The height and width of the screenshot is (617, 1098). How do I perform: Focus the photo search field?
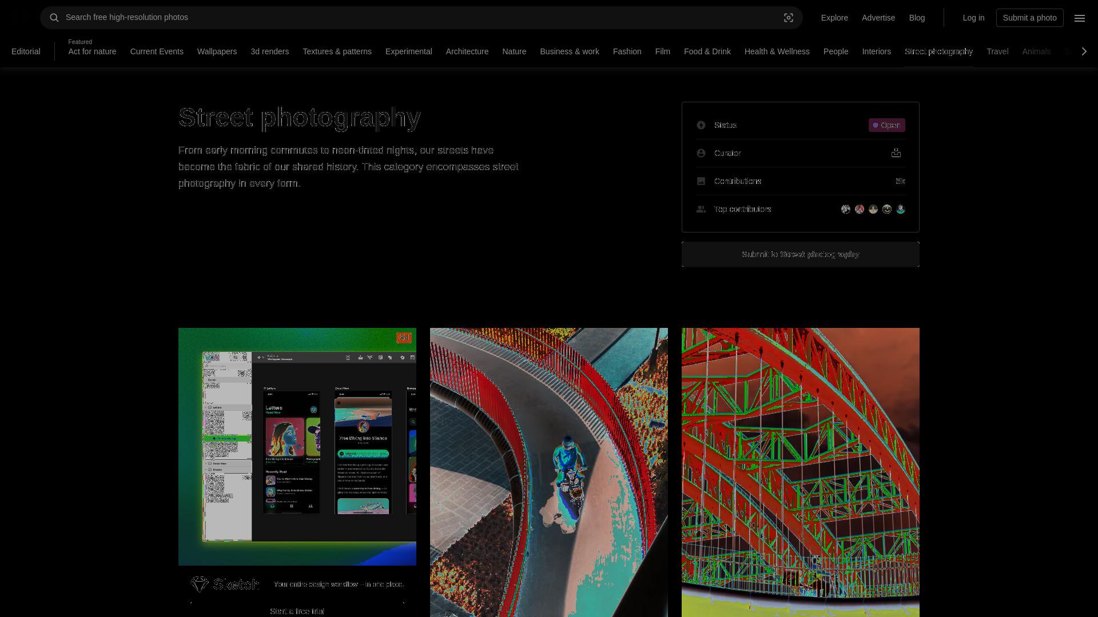point(421,18)
